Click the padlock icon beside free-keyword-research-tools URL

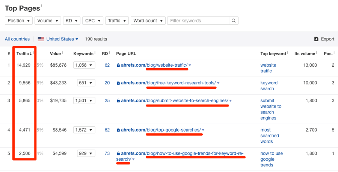(118, 83)
